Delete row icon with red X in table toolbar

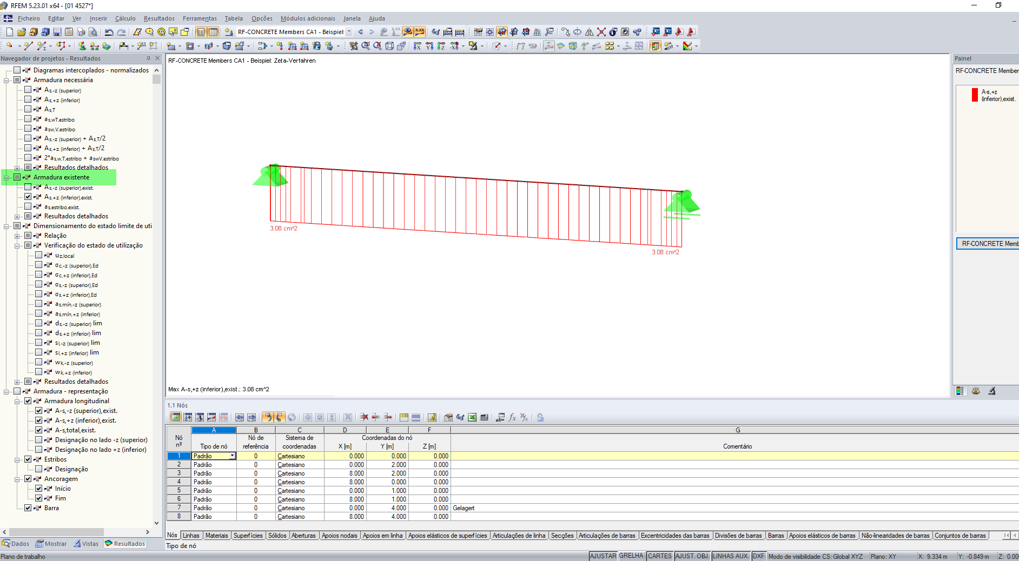point(364,417)
